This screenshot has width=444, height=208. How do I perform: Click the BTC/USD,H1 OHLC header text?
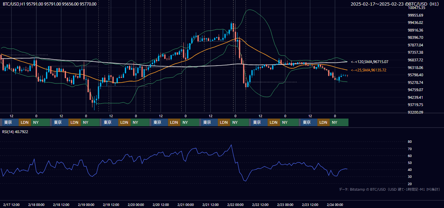tap(50, 4)
